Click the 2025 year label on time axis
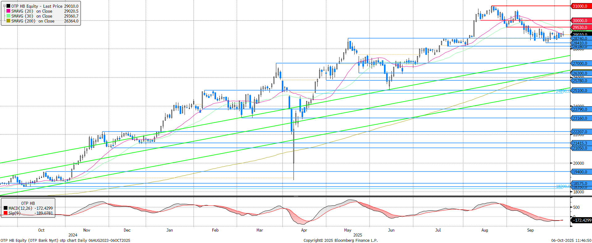This screenshot has height=243, width=592. point(357,235)
